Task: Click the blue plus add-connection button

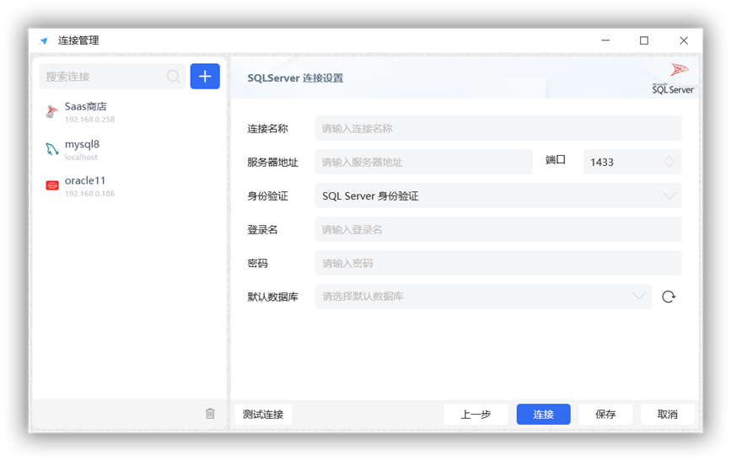Action: pos(205,76)
